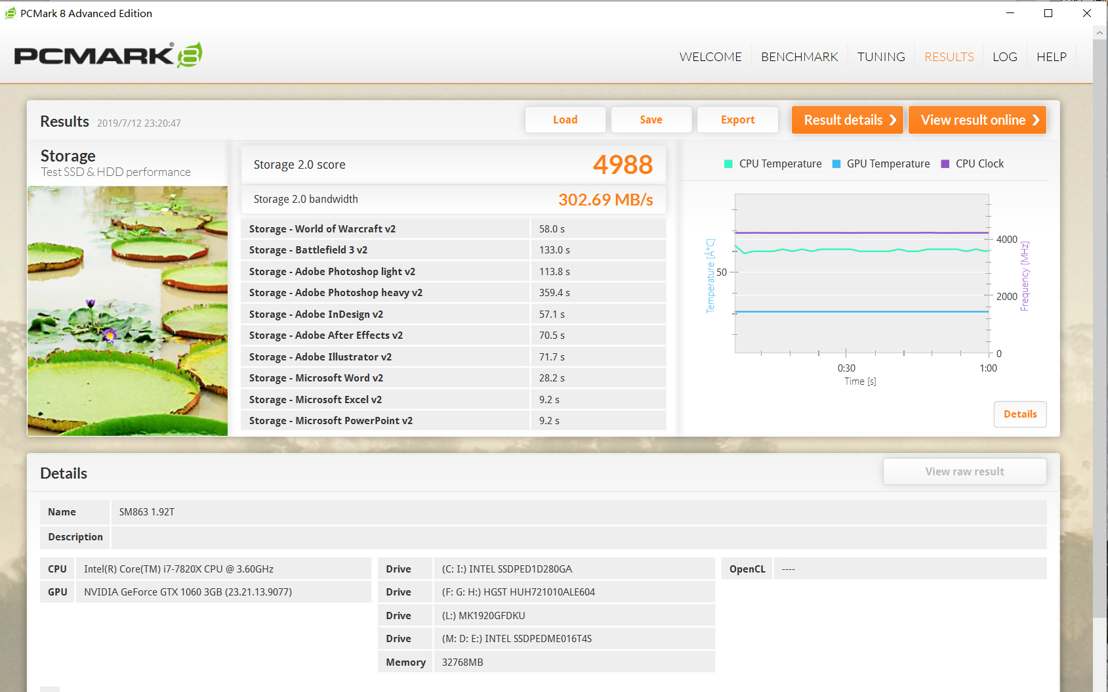Select the RESULTS tab

click(949, 57)
